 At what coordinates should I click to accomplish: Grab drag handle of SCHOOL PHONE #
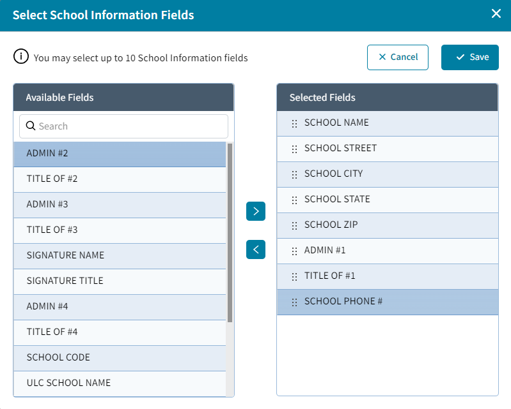294,302
